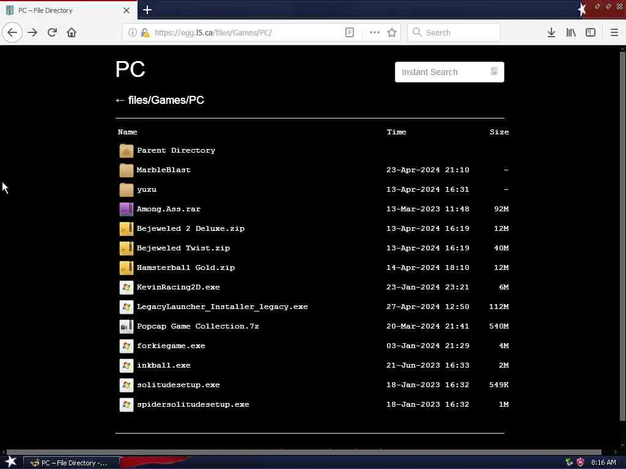Open the Parent Directory link
This screenshot has height=469, width=626.
[175, 150]
